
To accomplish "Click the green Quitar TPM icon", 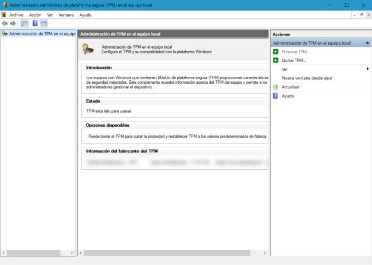I will pyautogui.click(x=276, y=60).
